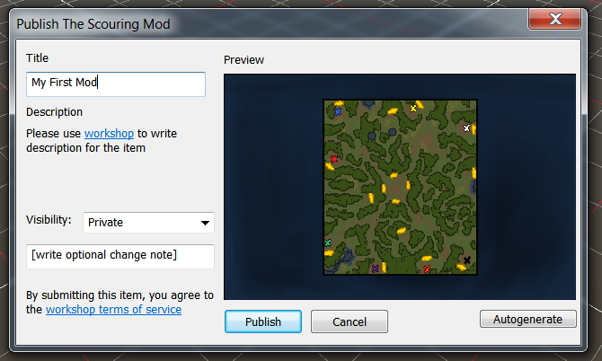Focus the Title field containing My First Mod
This screenshot has width=602, height=361.
click(116, 84)
